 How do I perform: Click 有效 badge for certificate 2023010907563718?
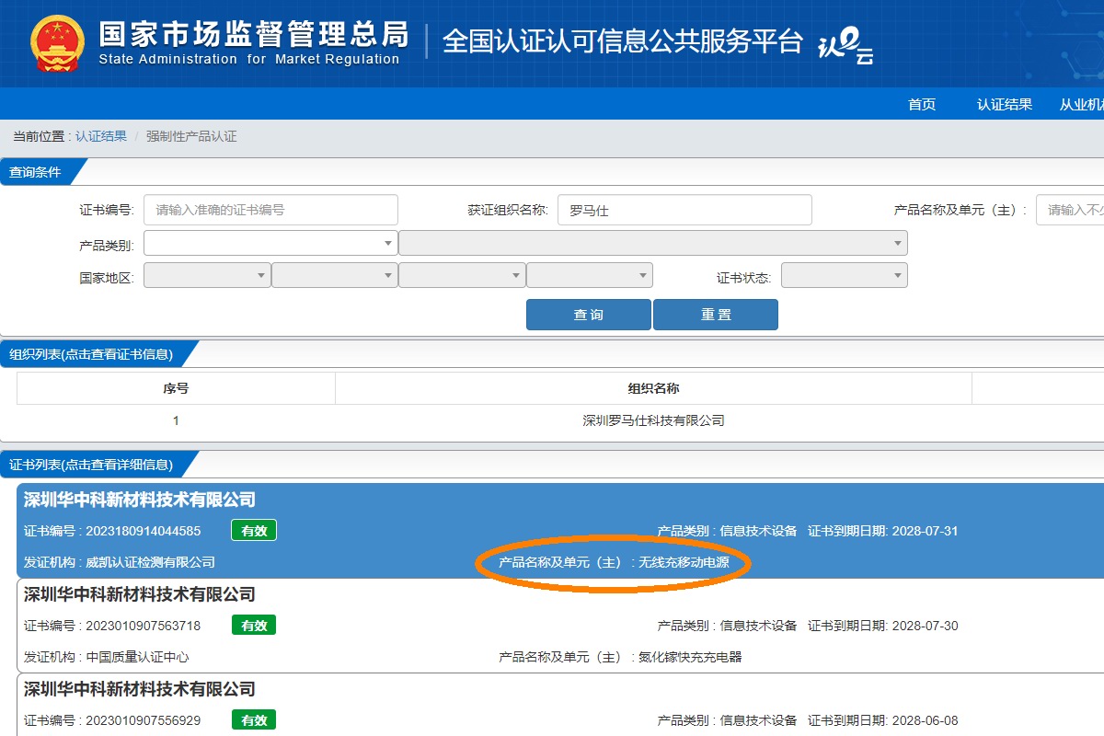[x=254, y=626]
